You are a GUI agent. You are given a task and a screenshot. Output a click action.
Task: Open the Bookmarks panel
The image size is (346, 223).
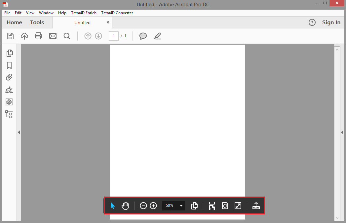click(9, 65)
